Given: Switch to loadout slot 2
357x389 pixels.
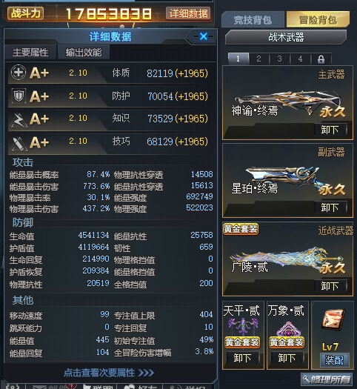Looking at the screenshot, I should tap(258, 59).
